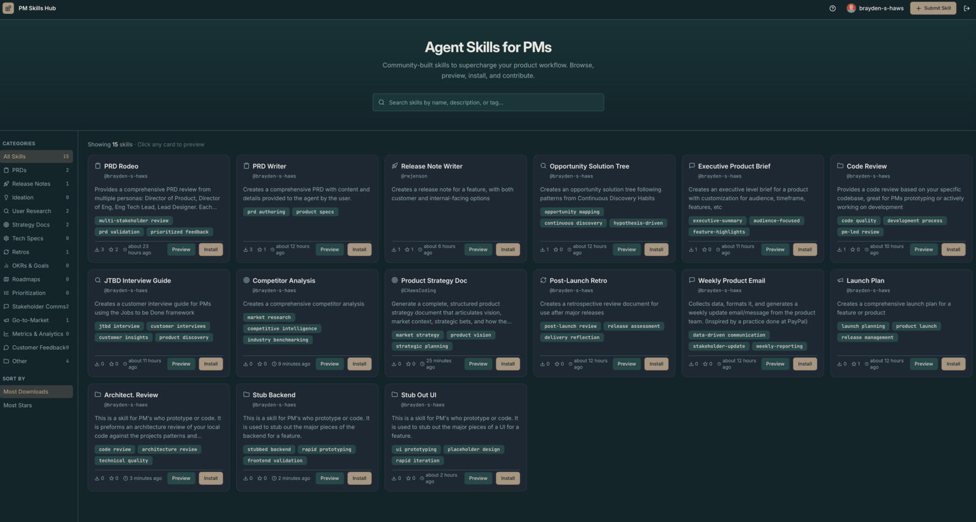Click the Architect. Review folder icon
Screen dimensions: 976x522
(98, 394)
